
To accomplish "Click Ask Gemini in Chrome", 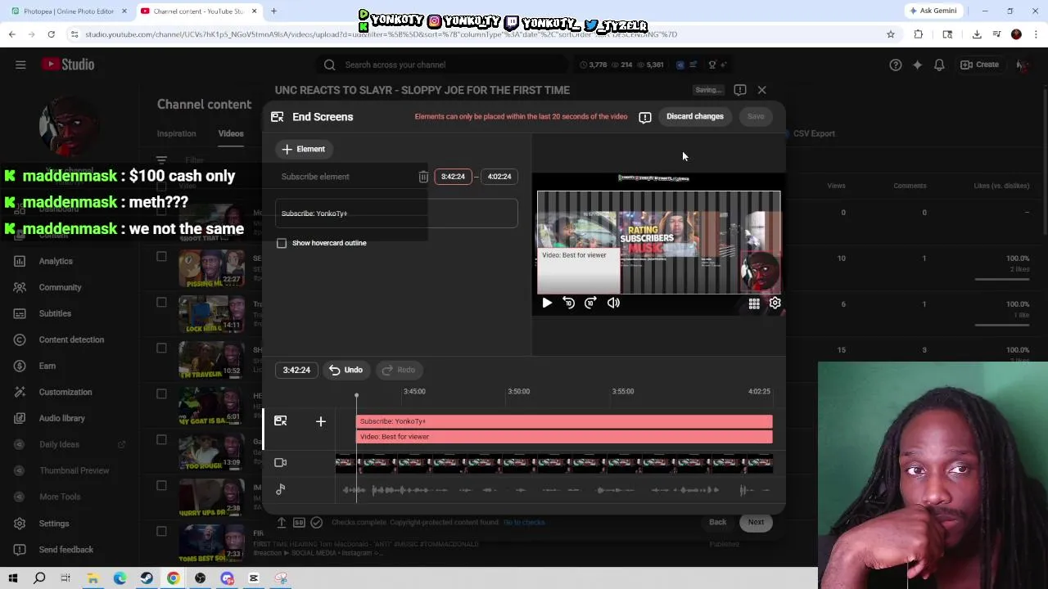I will pyautogui.click(x=932, y=11).
